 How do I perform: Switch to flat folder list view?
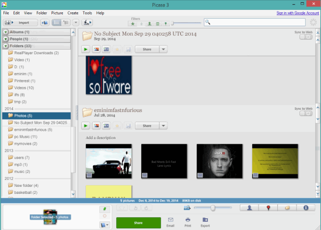click(57, 23)
